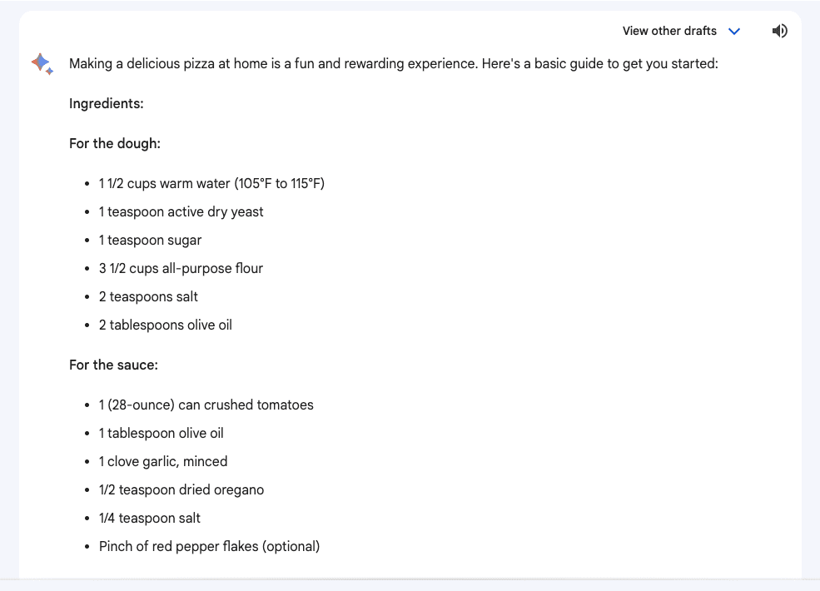Expand the View other drafts chevron
Image resolution: width=820 pixels, height=591 pixels.
pos(734,32)
